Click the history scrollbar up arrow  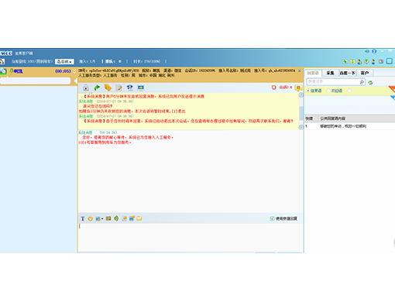click(x=301, y=95)
